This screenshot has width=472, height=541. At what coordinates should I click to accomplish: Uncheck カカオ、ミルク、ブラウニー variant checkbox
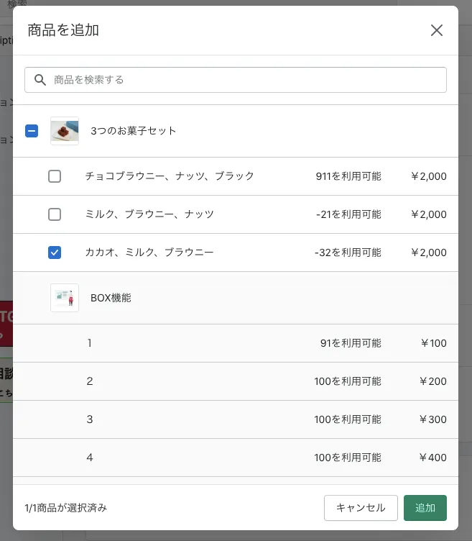(x=55, y=253)
